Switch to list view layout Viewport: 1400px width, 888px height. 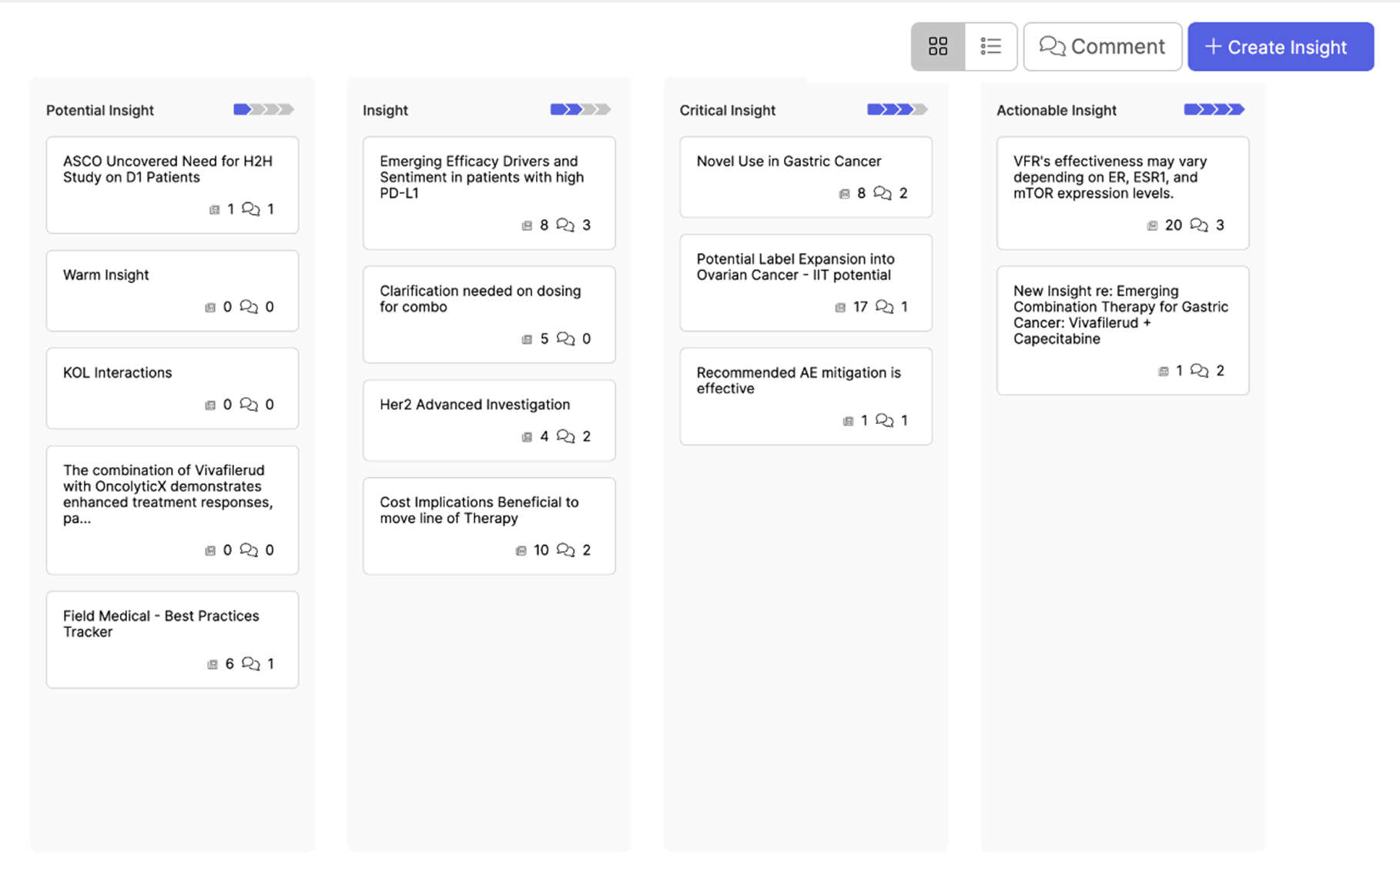coord(990,47)
